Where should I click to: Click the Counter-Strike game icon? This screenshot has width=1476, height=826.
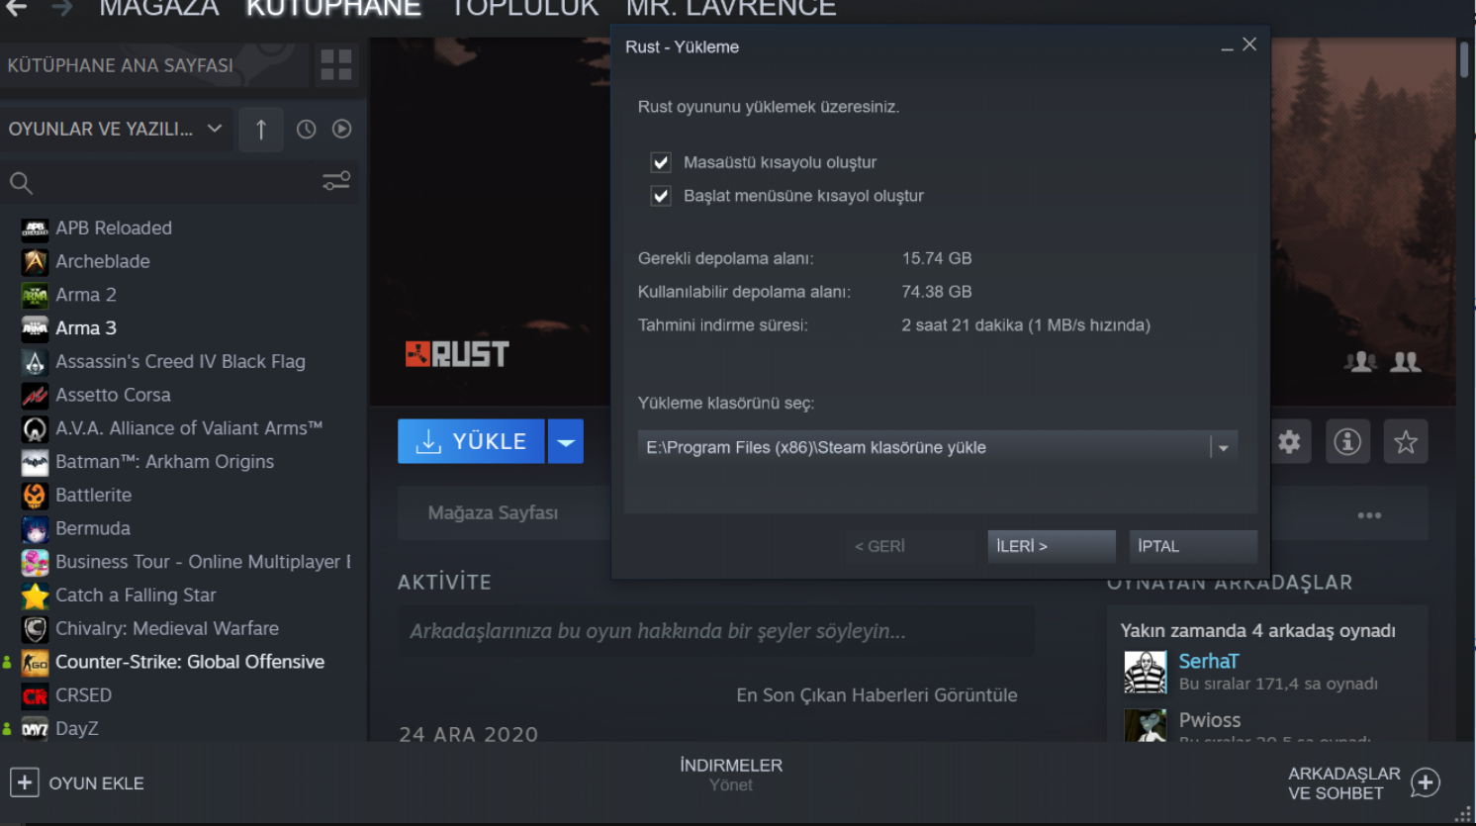[35, 663]
